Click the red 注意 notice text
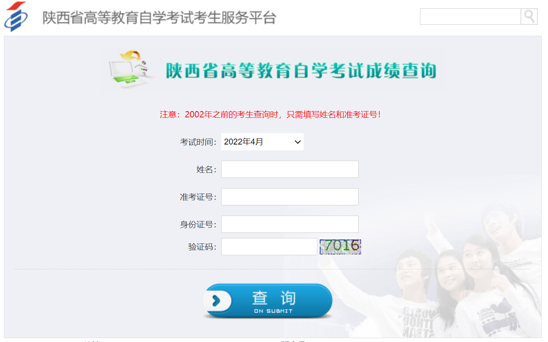Screen dimensions: 548x342 tap(270, 114)
